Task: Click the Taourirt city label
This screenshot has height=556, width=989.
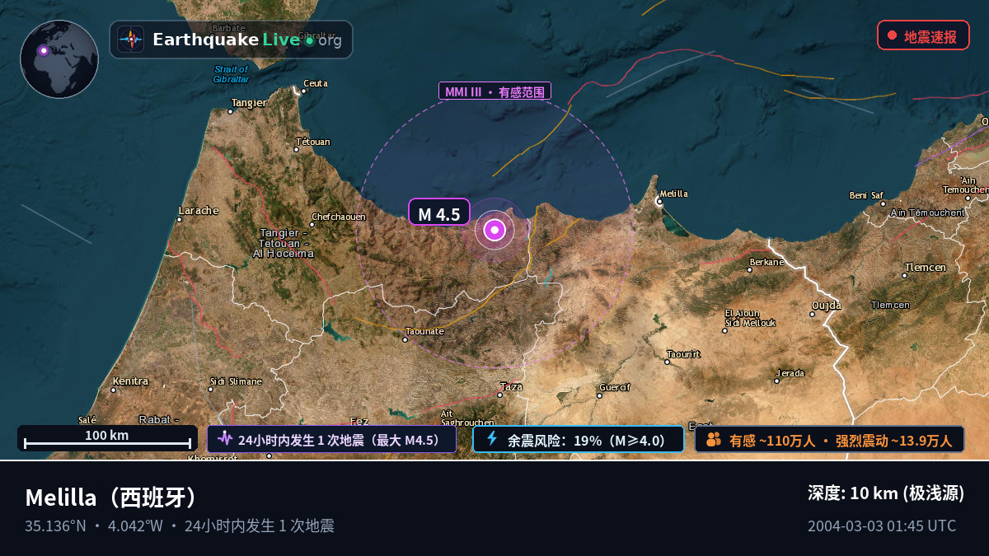Action: coord(684,354)
